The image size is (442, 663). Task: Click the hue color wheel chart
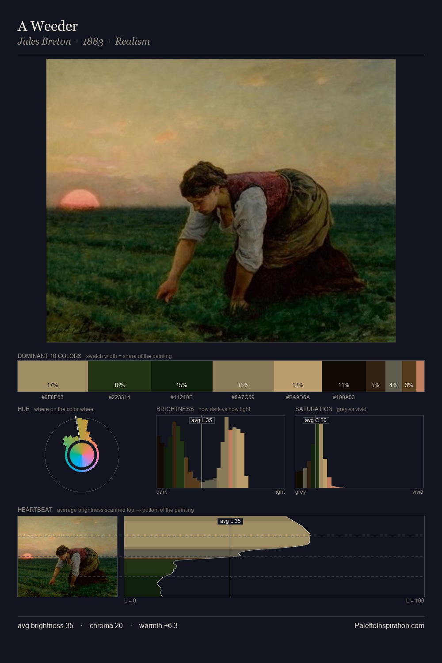pos(82,455)
